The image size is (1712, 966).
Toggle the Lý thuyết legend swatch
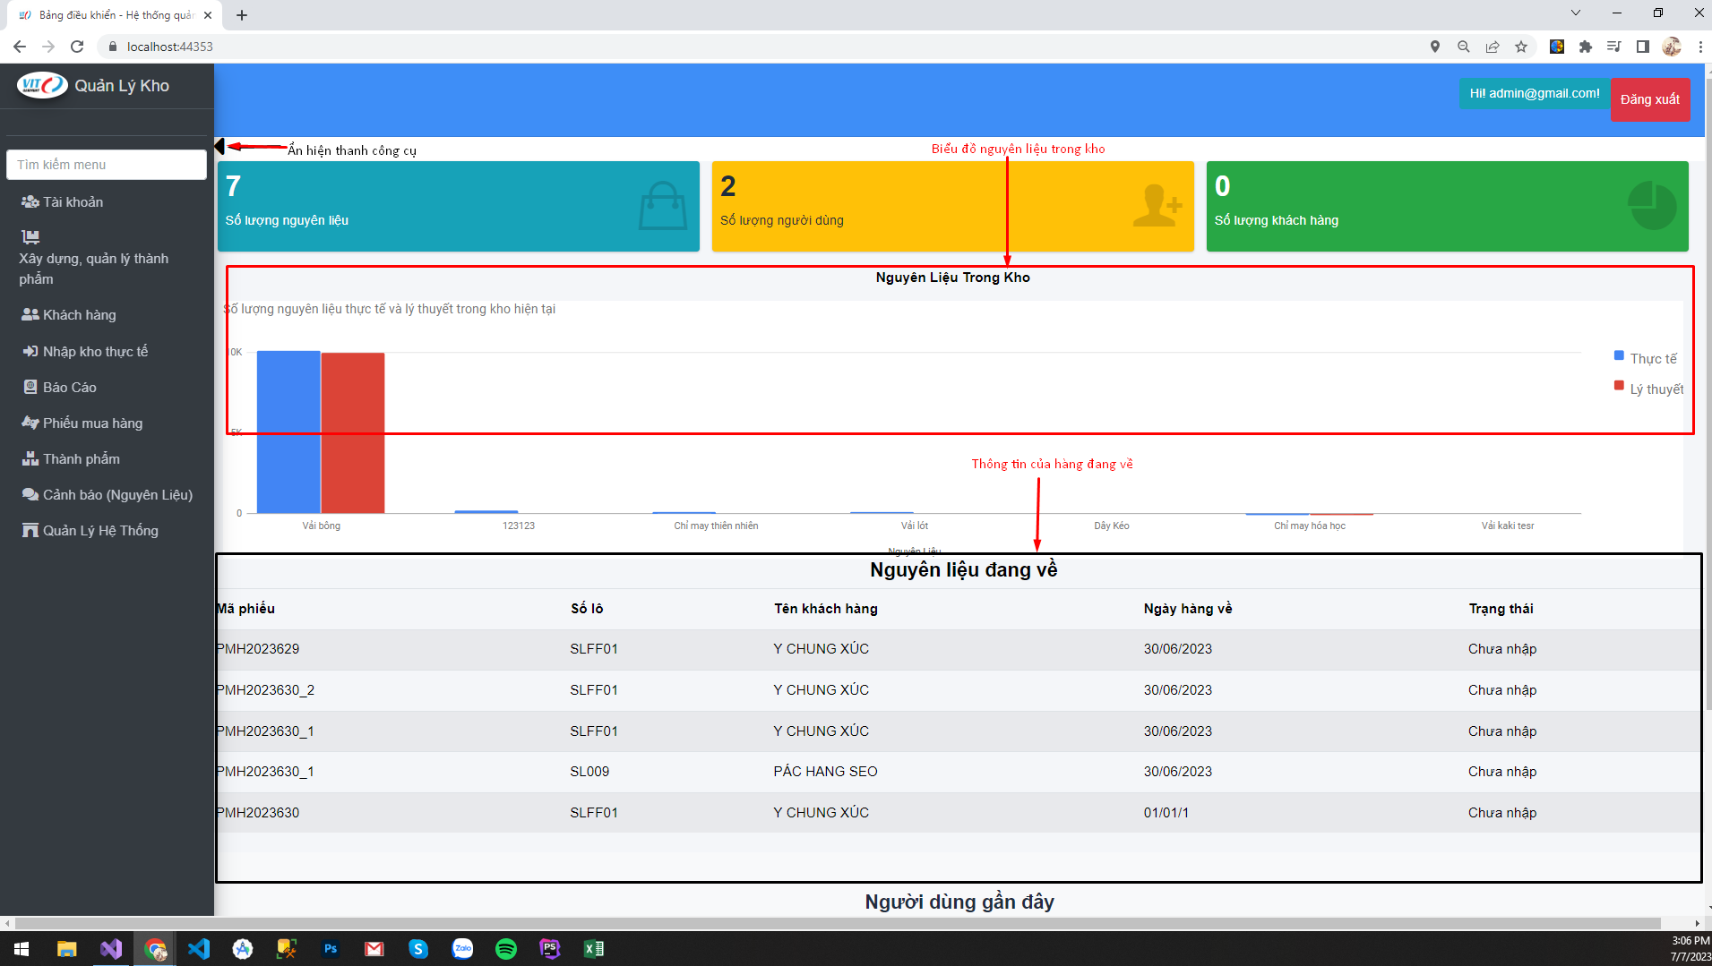coord(1619,386)
